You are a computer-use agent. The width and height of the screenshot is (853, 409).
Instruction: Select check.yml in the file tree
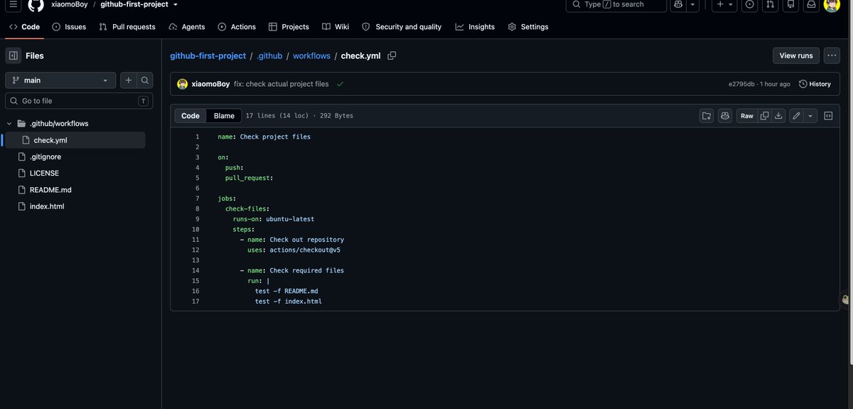coord(50,140)
